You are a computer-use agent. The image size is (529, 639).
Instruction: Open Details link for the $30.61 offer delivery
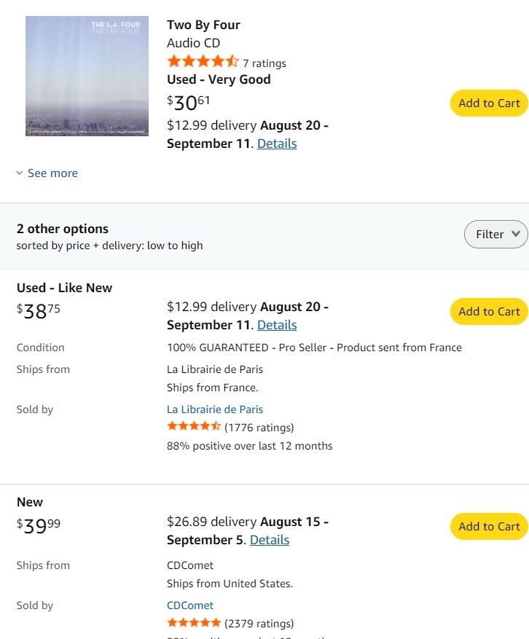pos(277,144)
